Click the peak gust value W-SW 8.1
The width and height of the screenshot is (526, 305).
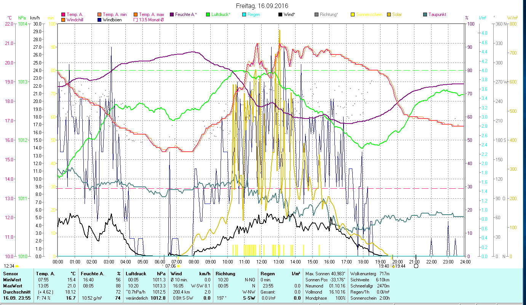click(x=201, y=286)
